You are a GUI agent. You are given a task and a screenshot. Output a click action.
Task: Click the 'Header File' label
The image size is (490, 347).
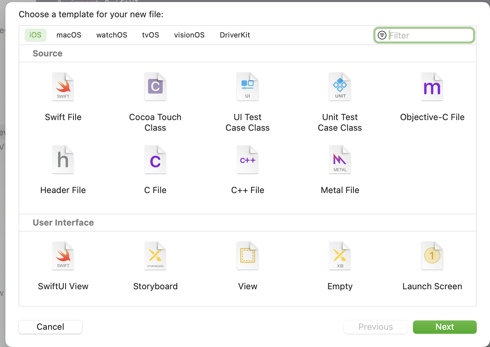[63, 190]
